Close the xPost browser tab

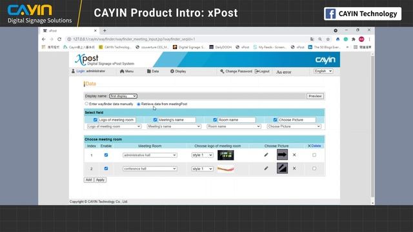pyautogui.click(x=96, y=31)
